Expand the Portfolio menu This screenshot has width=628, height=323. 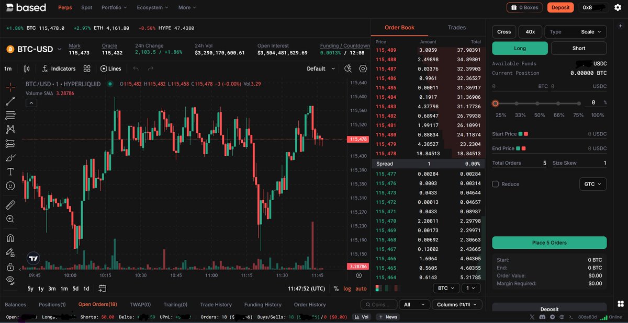coord(114,8)
